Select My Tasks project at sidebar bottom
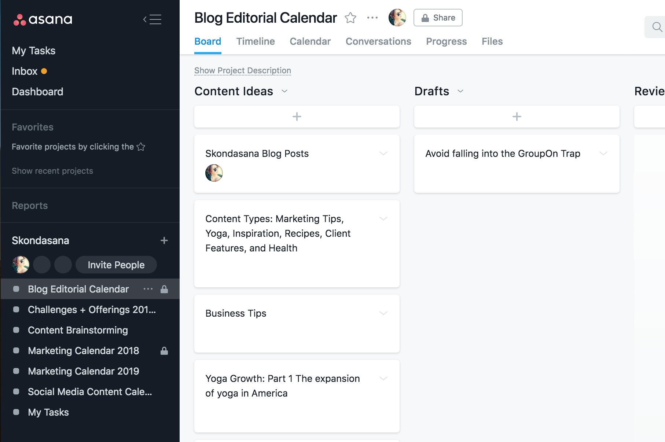This screenshot has width=665, height=442. 48,412
